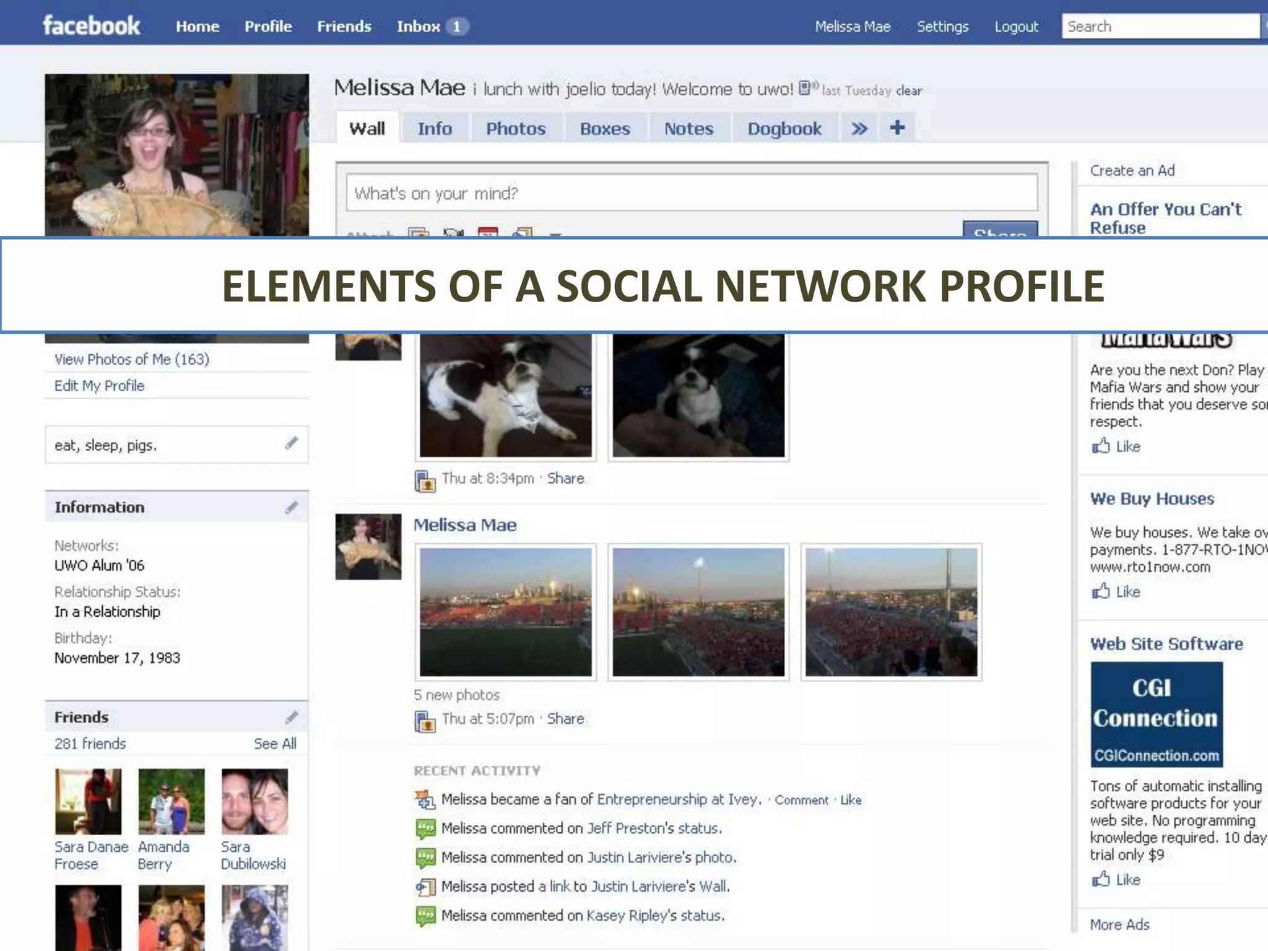
Task: Clear the current status message
Action: [x=909, y=90]
